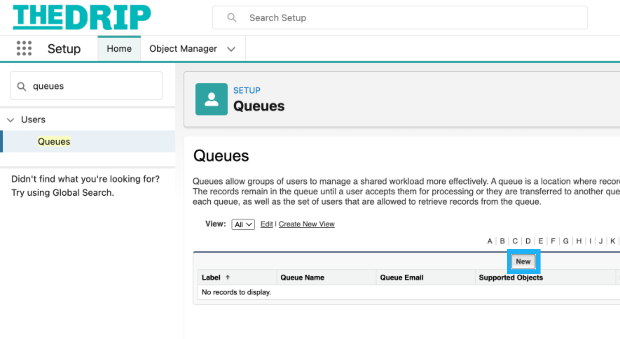Open the Object Manager tab
This screenshot has width=620, height=339.
click(183, 49)
